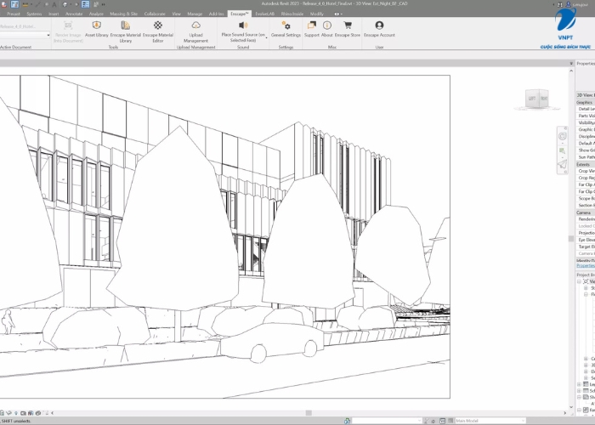Click the "Projection Mode" property row

click(x=586, y=233)
